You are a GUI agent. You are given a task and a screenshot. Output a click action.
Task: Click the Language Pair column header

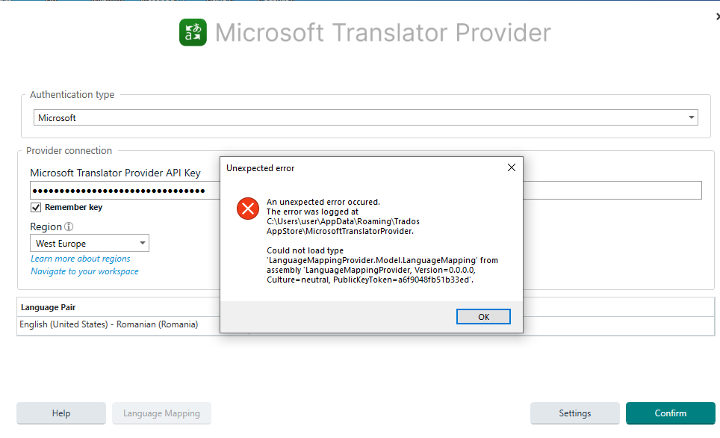[49, 307]
